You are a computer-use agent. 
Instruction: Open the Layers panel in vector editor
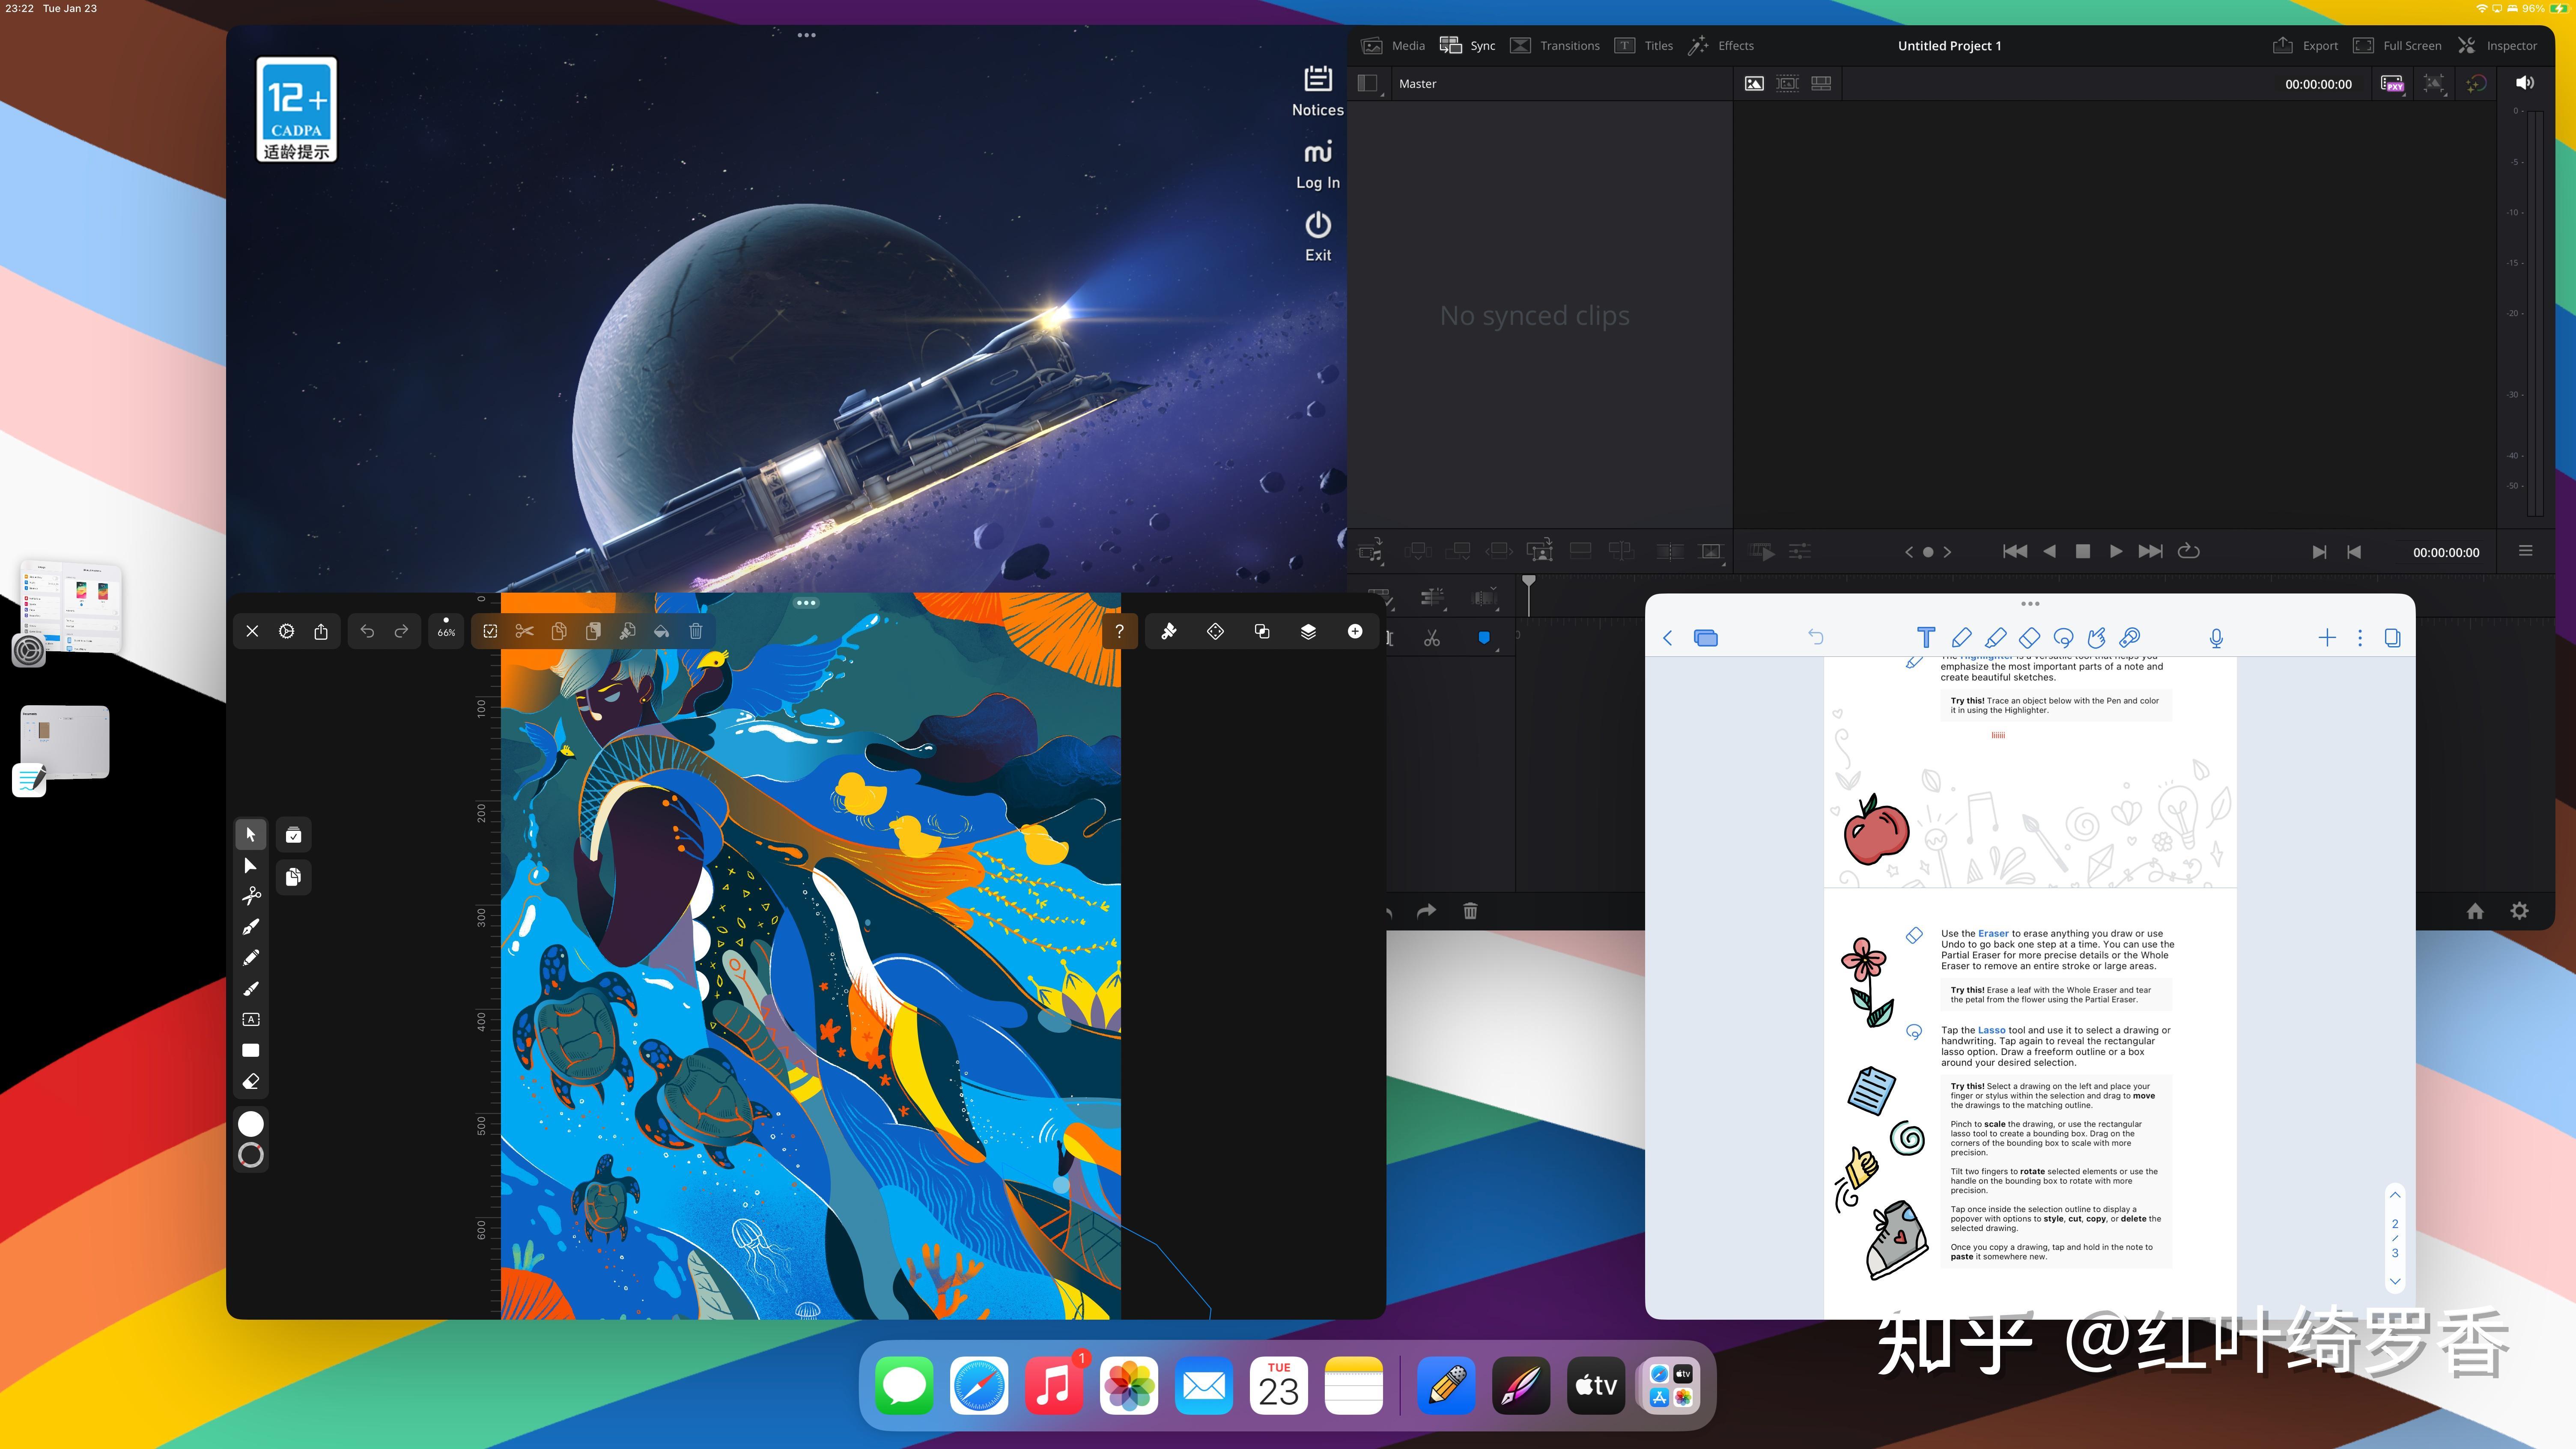coord(1308,631)
